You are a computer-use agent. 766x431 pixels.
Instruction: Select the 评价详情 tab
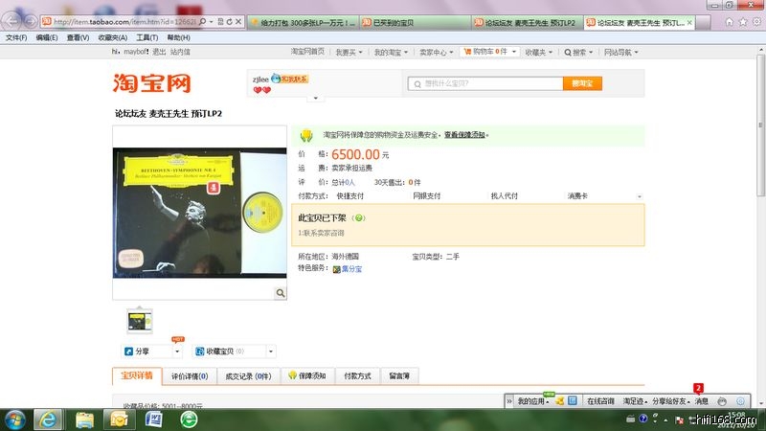pyautogui.click(x=190, y=375)
